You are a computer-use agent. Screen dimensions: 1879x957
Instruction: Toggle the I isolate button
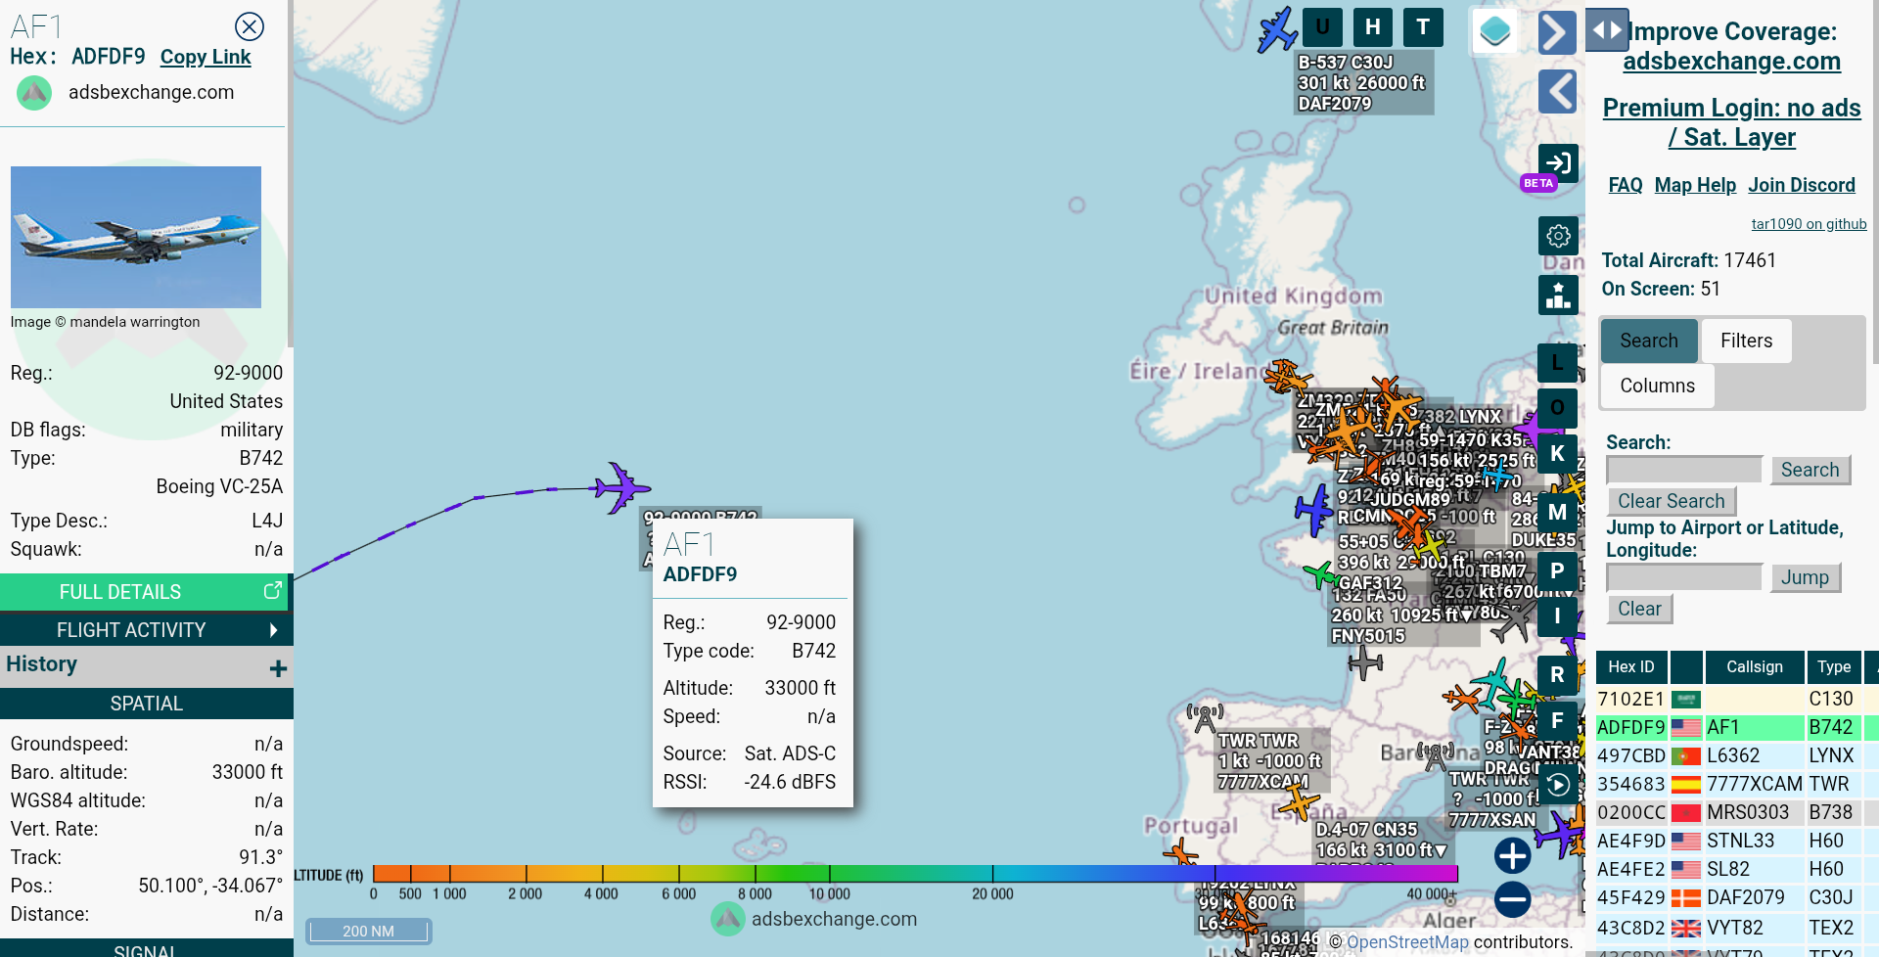click(1557, 616)
